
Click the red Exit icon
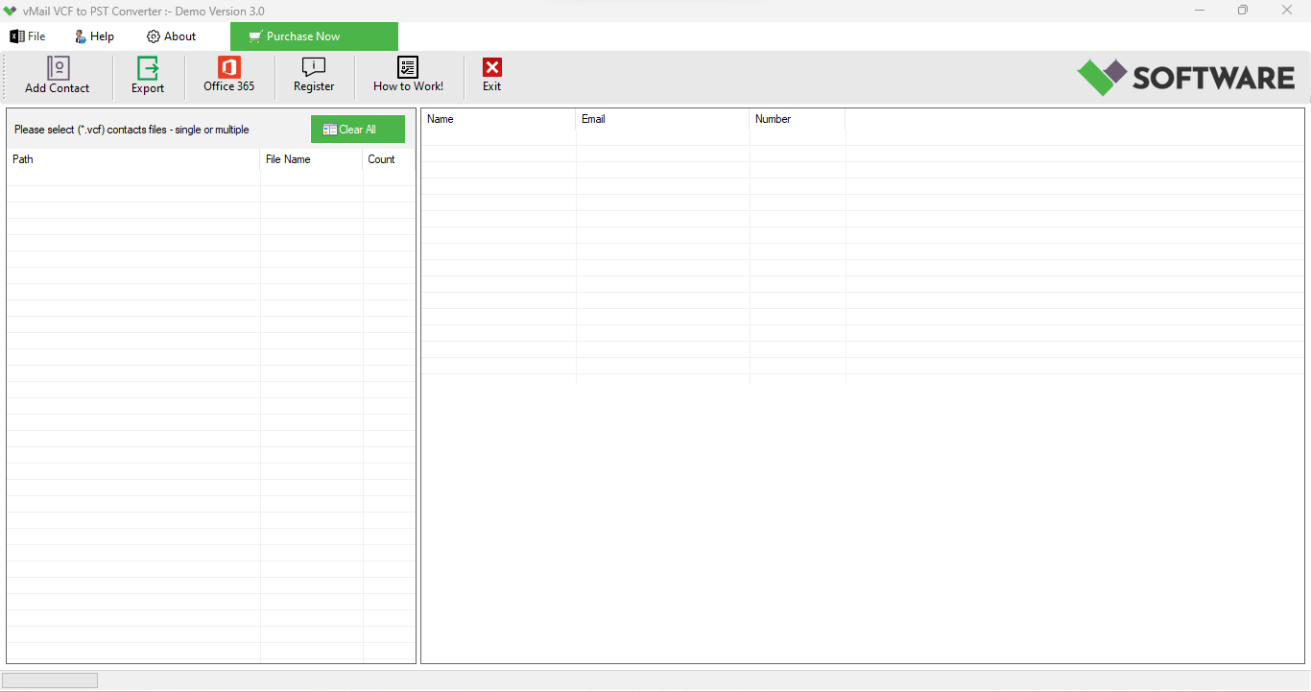[x=492, y=67]
